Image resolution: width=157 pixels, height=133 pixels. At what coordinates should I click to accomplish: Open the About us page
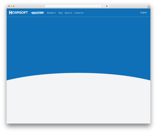[68, 13]
